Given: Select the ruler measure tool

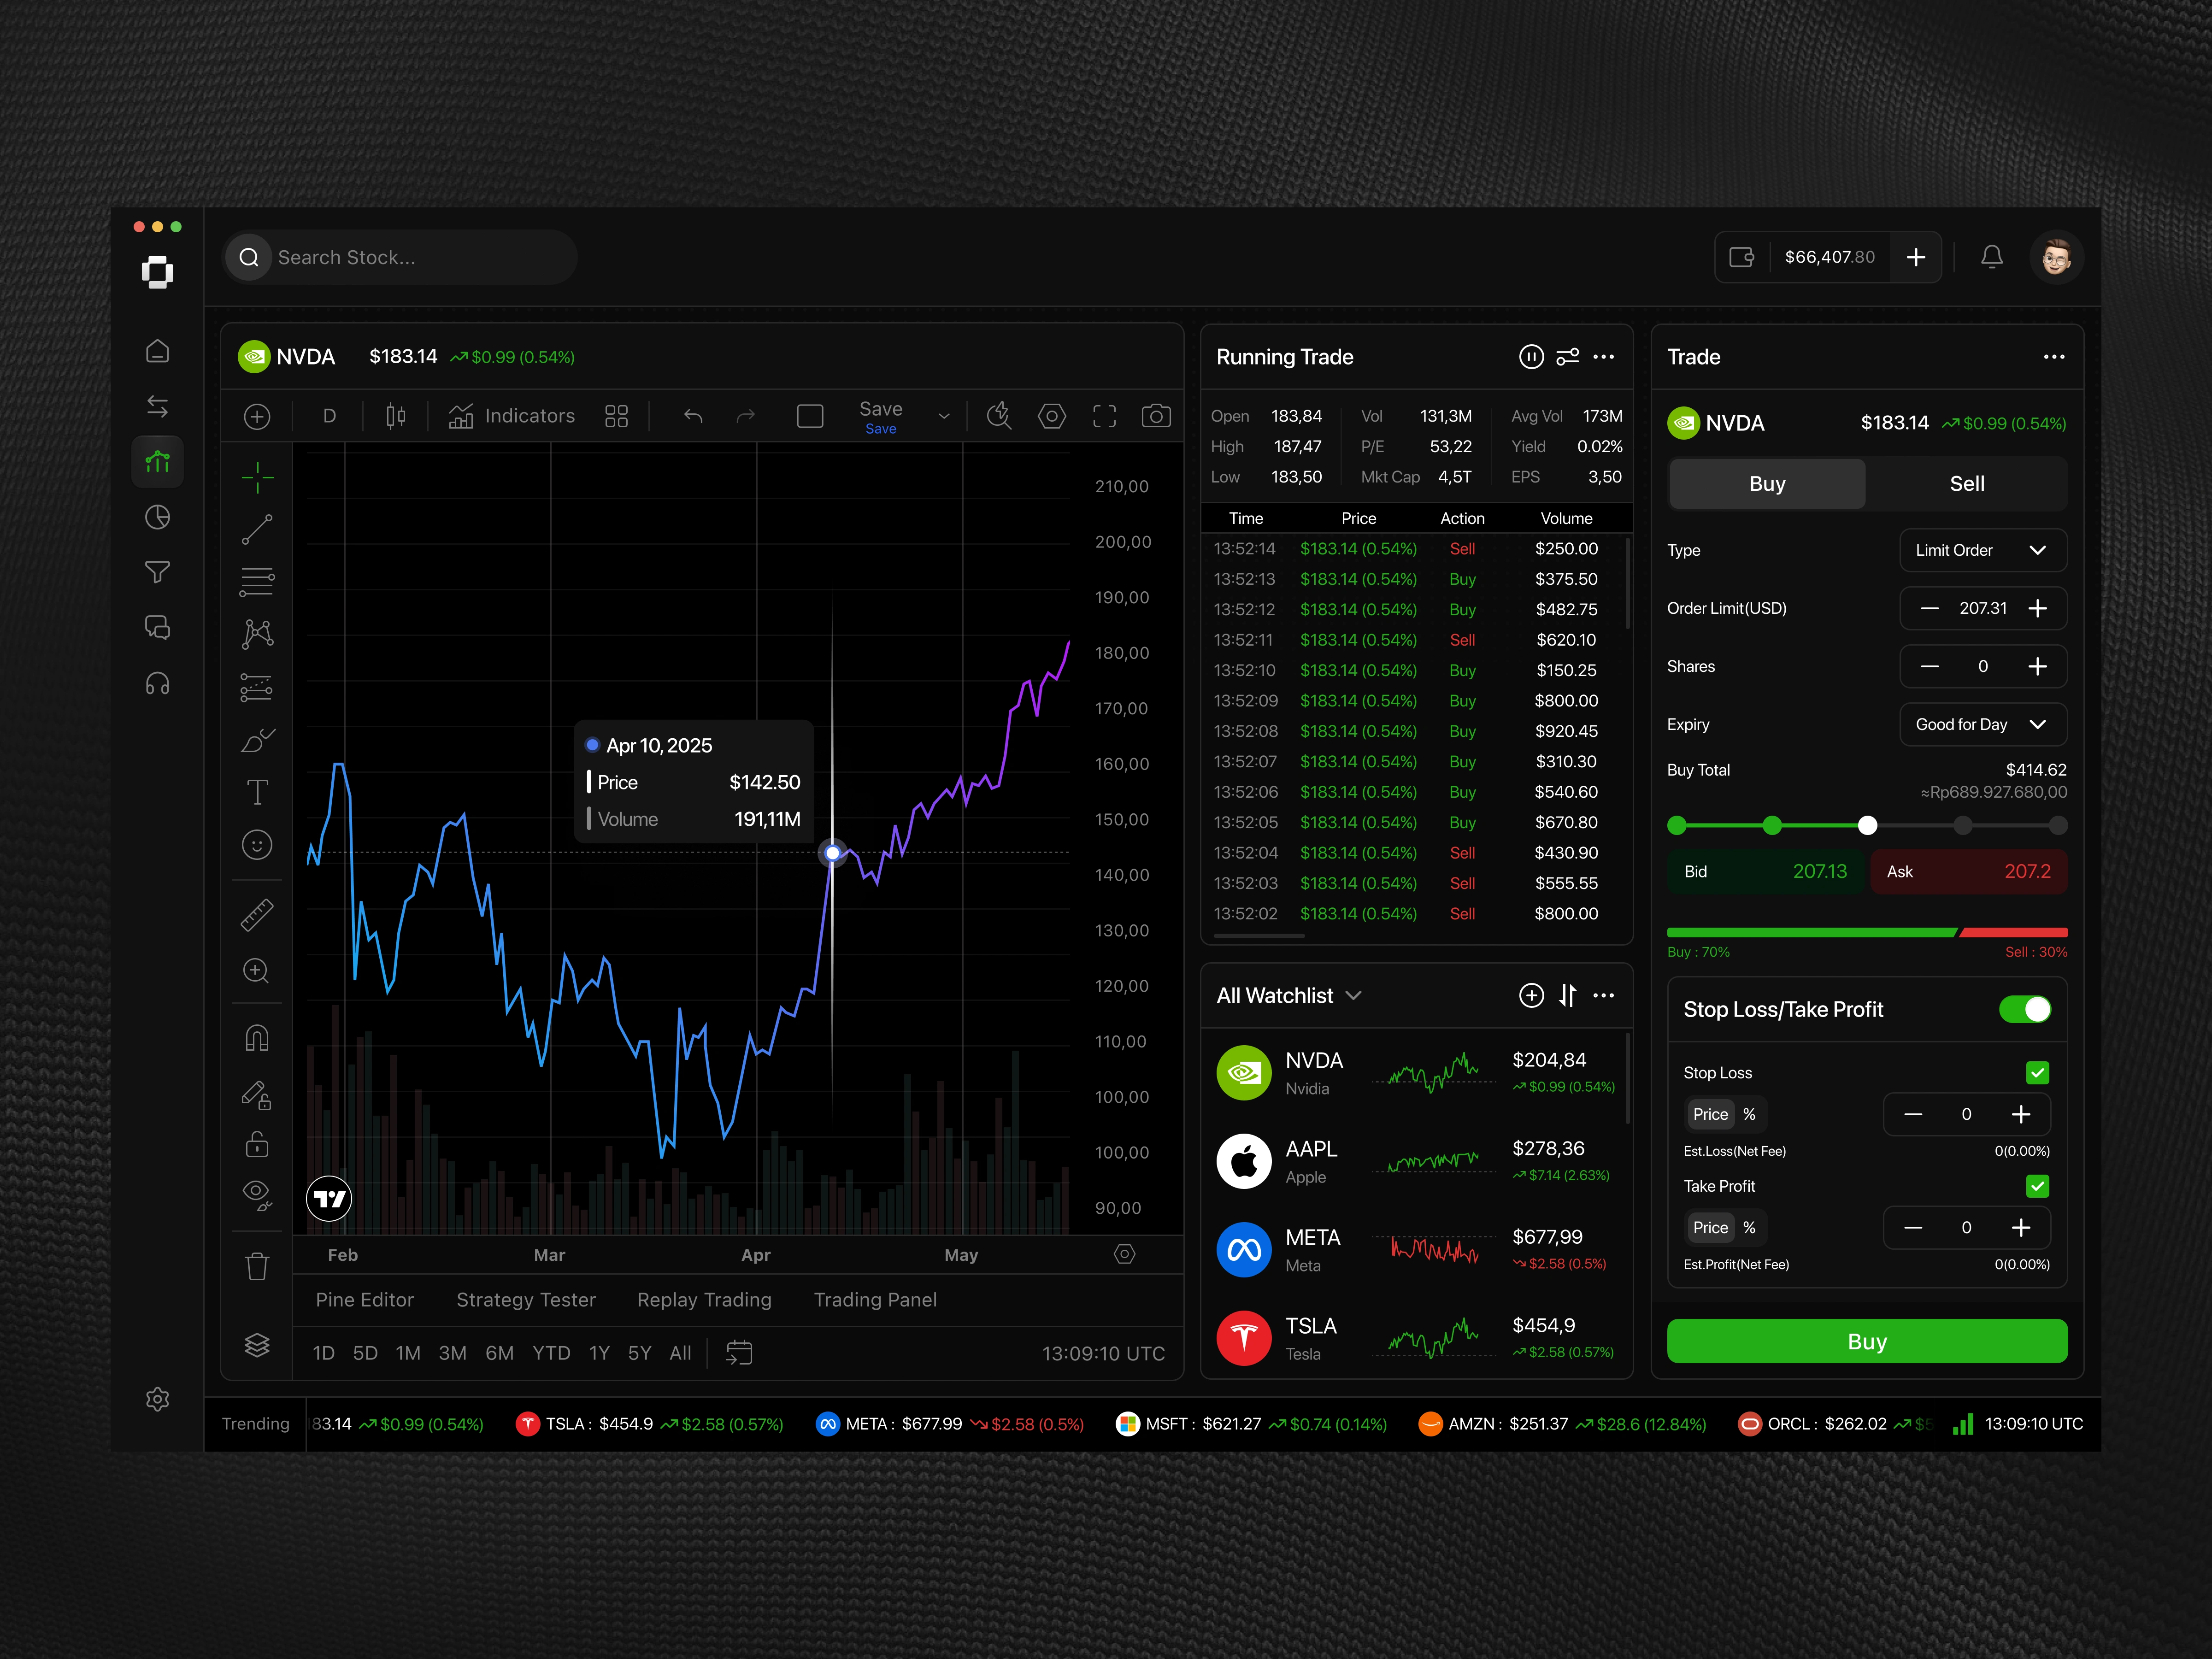Looking at the screenshot, I should click(x=257, y=915).
